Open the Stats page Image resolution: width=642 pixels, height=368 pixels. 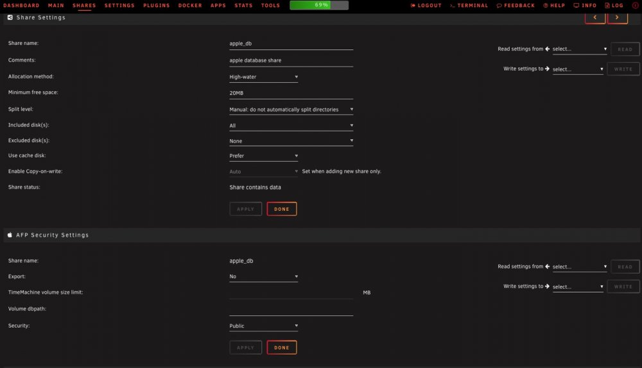click(243, 5)
